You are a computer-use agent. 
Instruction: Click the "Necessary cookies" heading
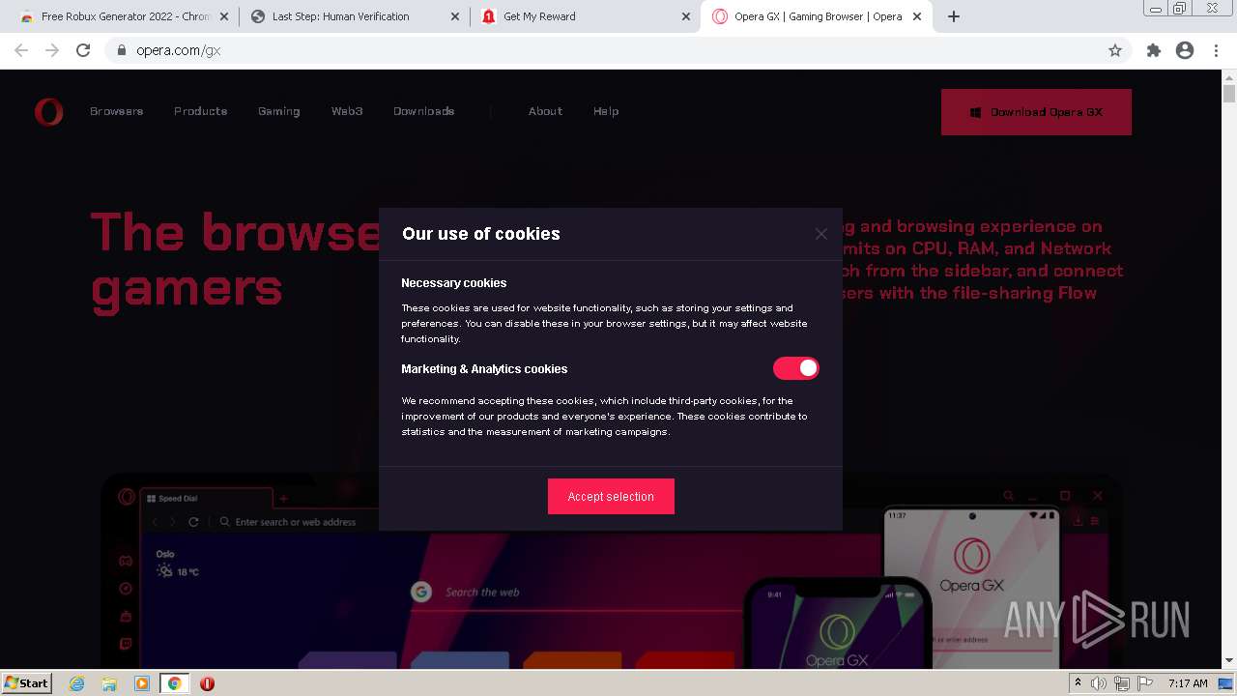point(454,283)
